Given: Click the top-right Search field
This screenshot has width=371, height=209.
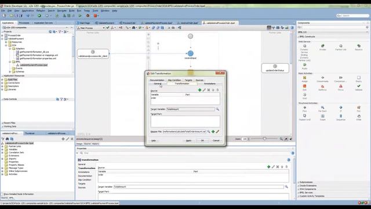Looking at the screenshot, I should coord(353,16).
